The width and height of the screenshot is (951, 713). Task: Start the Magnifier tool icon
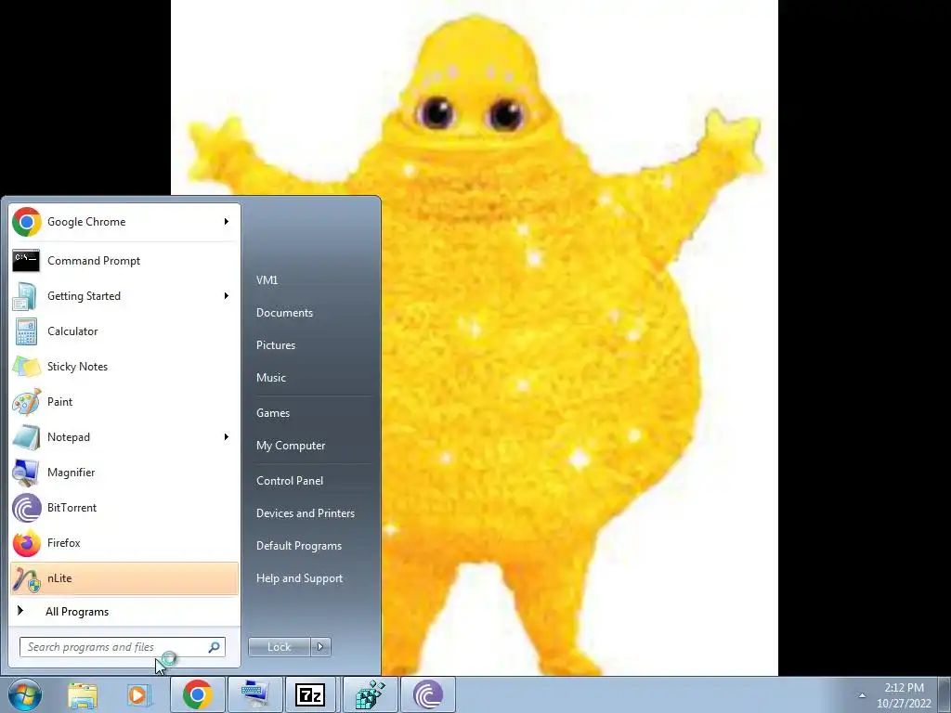[26, 473]
